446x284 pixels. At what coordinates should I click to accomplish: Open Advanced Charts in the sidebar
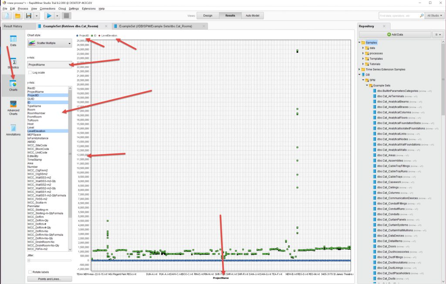coord(13,107)
